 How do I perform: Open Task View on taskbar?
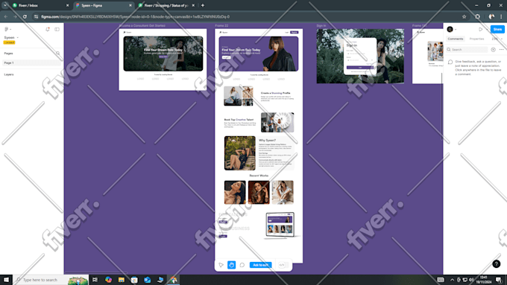pos(95,280)
